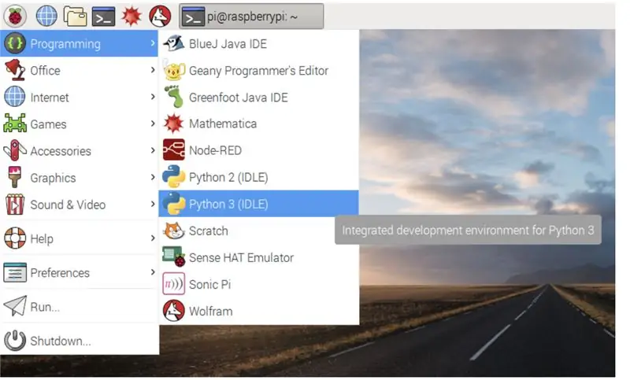Open the Help menu entry

[80, 238]
